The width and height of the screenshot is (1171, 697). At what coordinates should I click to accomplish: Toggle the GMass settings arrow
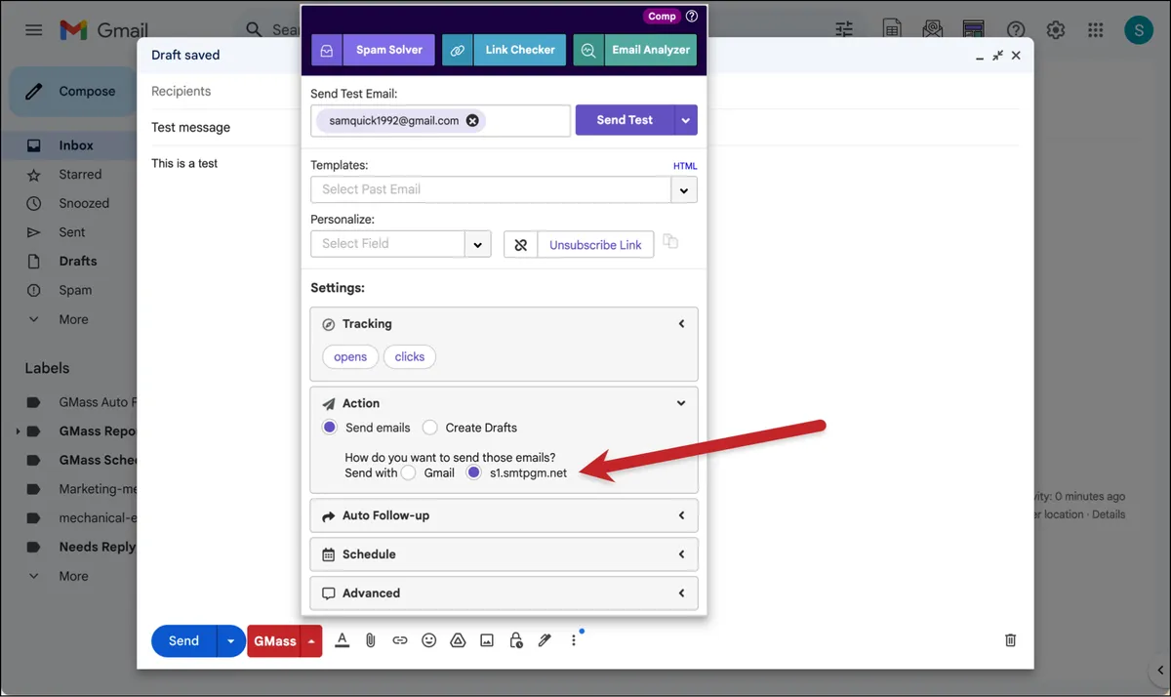311,641
